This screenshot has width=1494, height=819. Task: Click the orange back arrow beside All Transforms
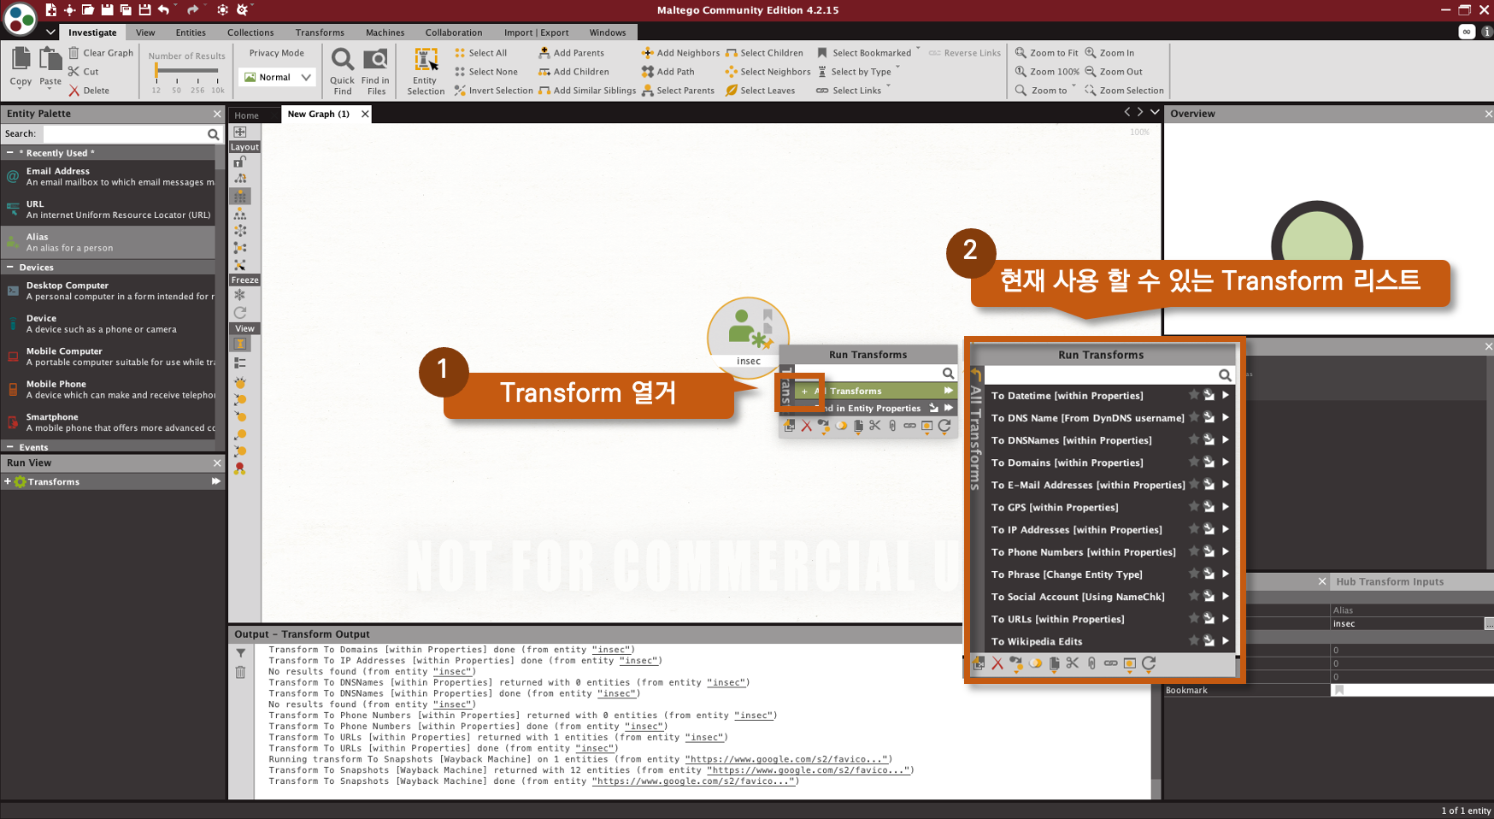976,374
